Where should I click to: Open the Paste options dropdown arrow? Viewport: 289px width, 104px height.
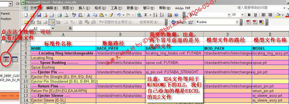(x=106, y=15)
